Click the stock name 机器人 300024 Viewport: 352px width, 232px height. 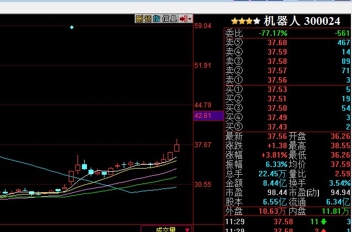tap(301, 21)
